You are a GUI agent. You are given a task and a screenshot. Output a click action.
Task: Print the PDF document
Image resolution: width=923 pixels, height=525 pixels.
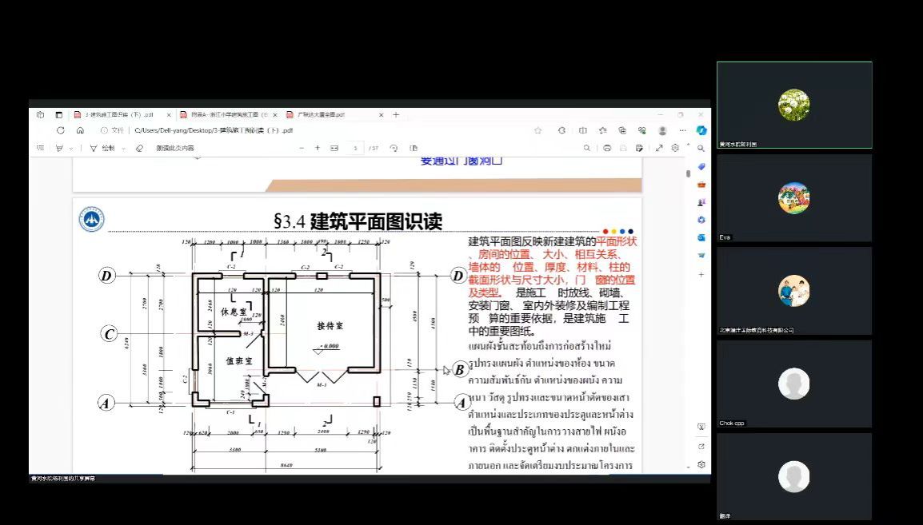pos(607,148)
